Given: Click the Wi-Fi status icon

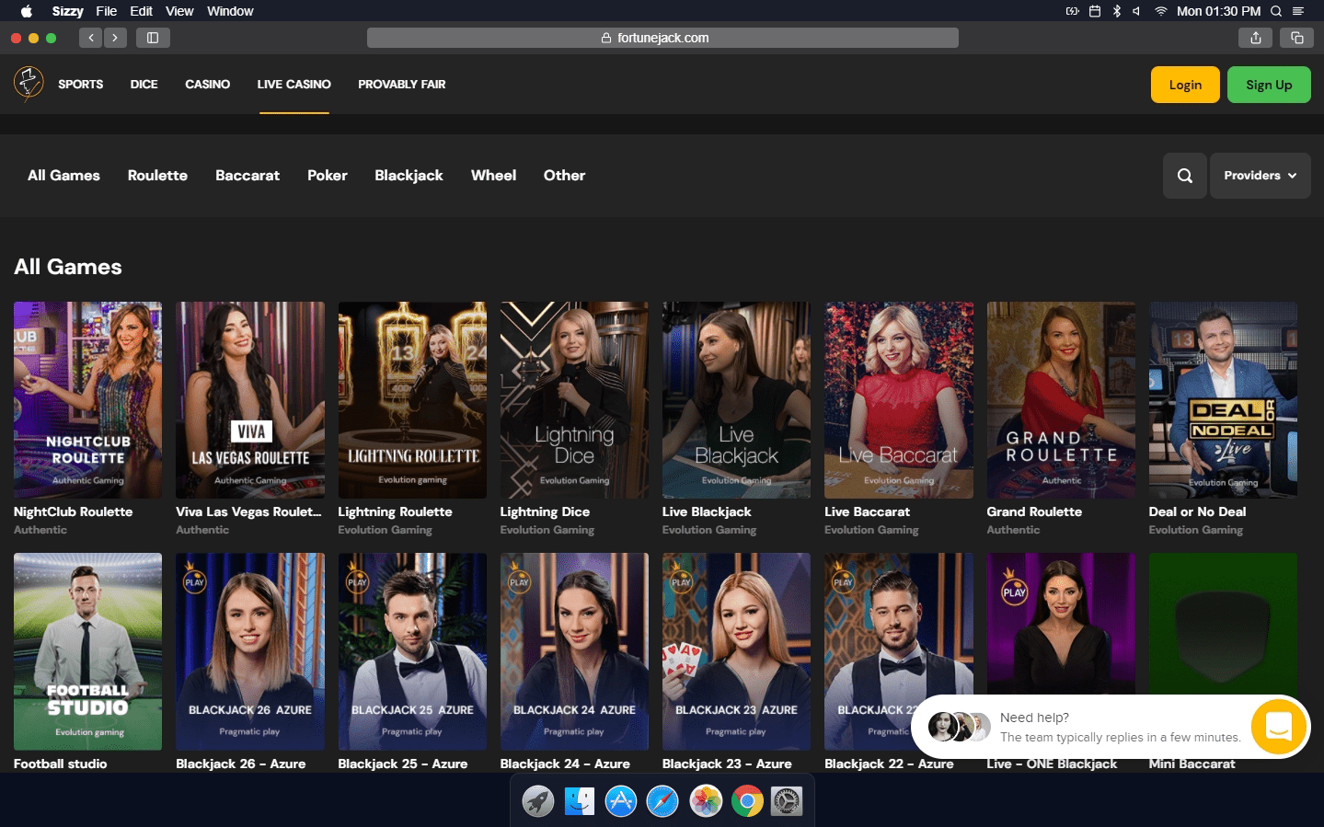Looking at the screenshot, I should (1161, 11).
